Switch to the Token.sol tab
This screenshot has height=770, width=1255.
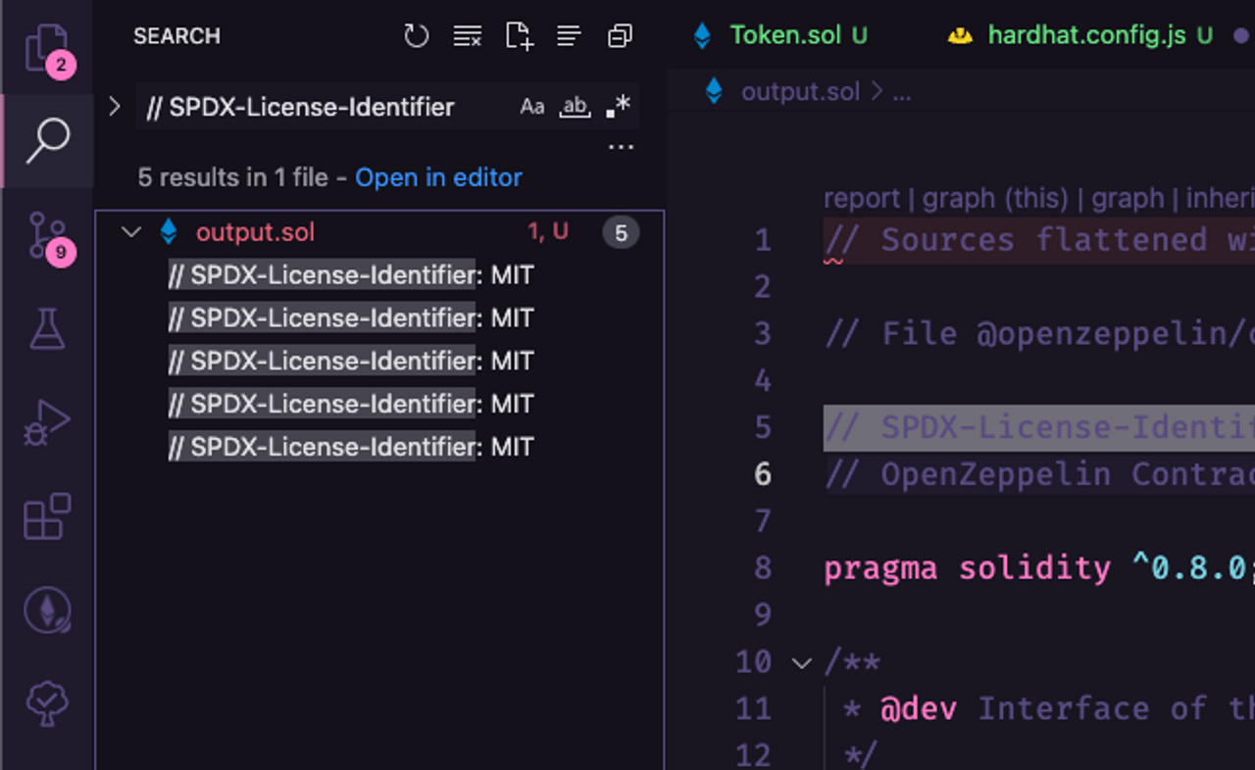pos(784,36)
